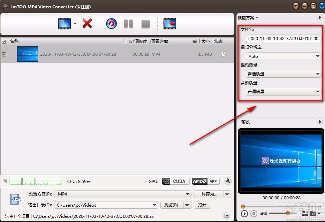Viewport: 325px width, 222px height.
Task: Sort files by the 时间长度 column header
Action: pyautogui.click(x=138, y=41)
